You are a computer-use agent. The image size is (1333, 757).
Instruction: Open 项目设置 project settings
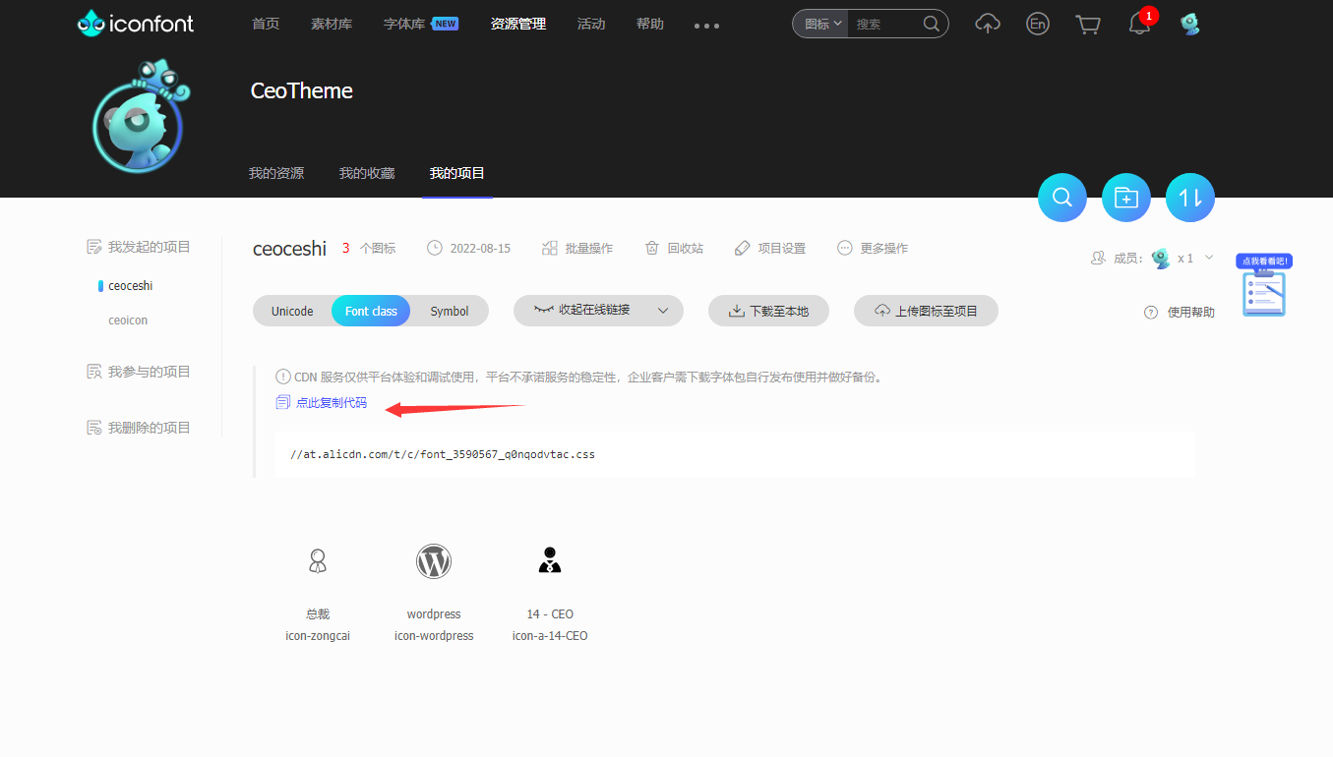pyautogui.click(x=770, y=249)
